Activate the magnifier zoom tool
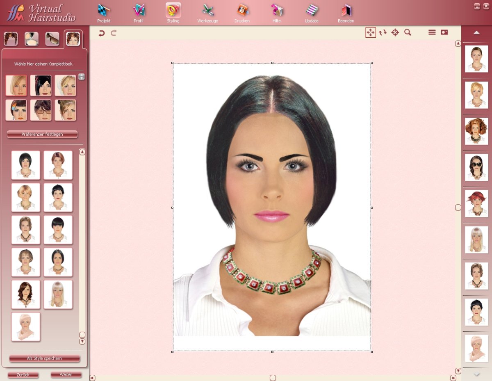This screenshot has height=381, width=492. [408, 32]
